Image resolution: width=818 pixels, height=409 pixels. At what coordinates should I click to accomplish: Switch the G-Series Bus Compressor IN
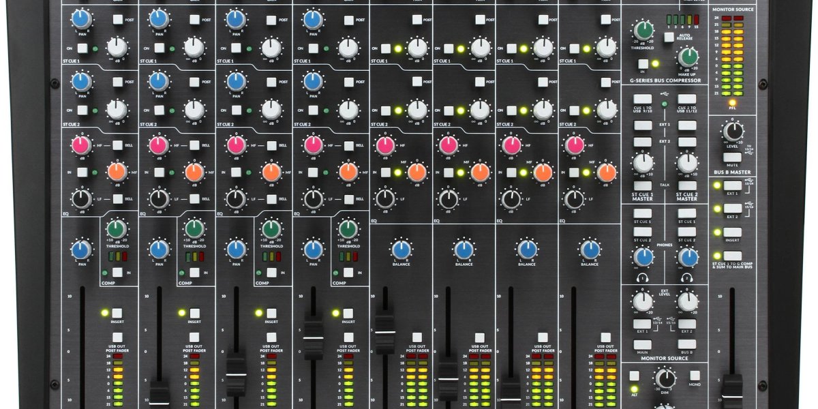pyautogui.click(x=642, y=63)
